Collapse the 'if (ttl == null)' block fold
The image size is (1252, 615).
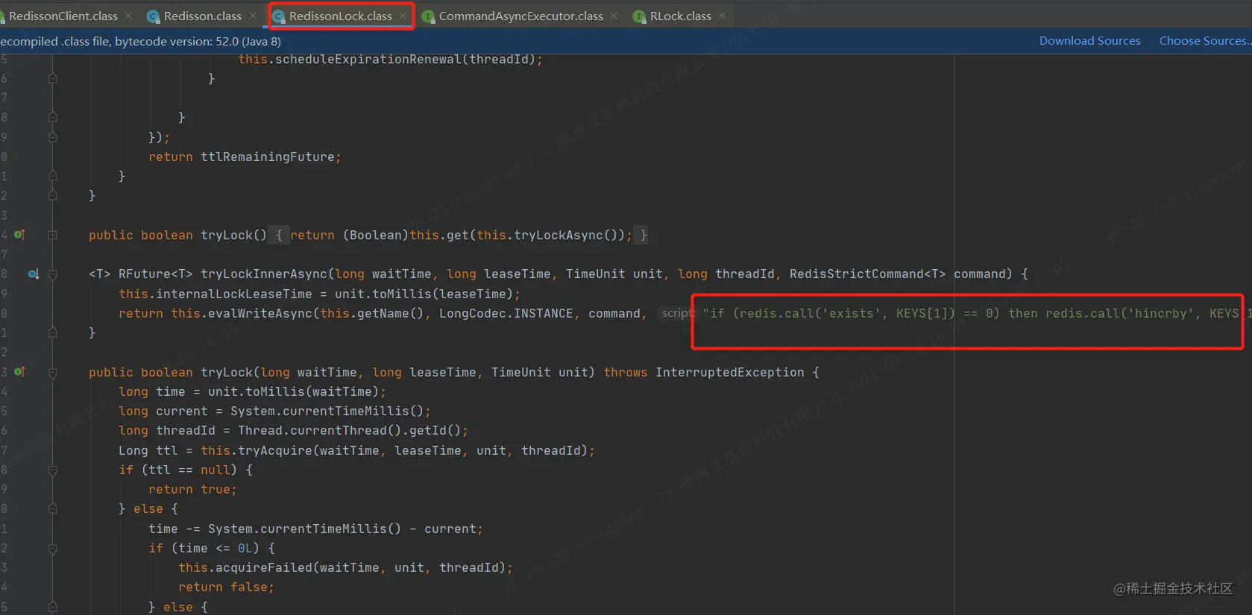[x=53, y=470]
